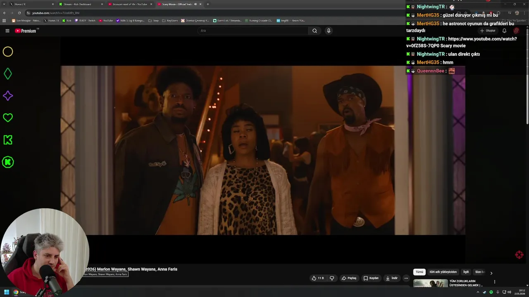Open Steam from the system tray
This screenshot has height=297, width=529.
(x=484, y=292)
